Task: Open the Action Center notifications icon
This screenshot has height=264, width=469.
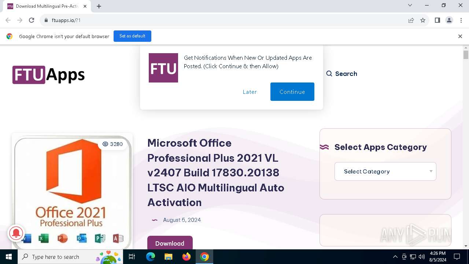Action: (x=457, y=257)
